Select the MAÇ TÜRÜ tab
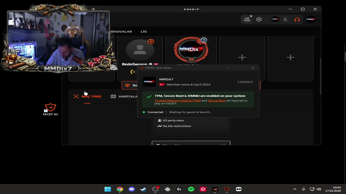The width and height of the screenshot is (346, 194). tap(88, 96)
